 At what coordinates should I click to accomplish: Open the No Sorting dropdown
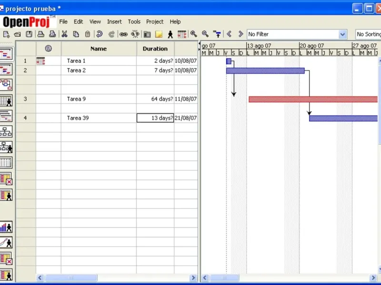tap(368, 34)
